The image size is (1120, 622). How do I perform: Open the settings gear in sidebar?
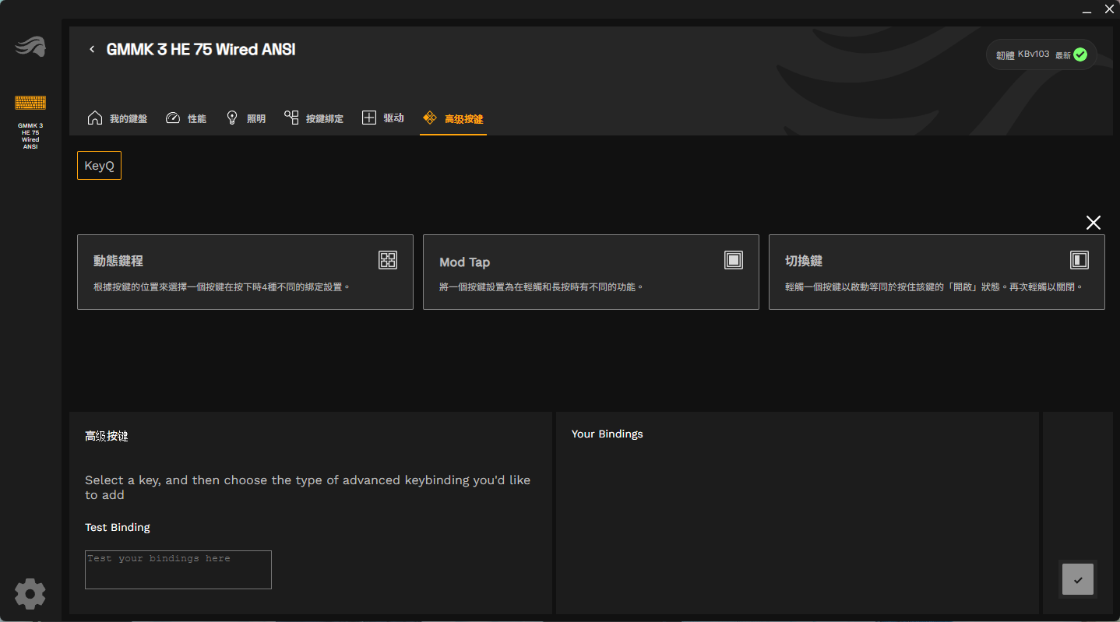tap(30, 594)
